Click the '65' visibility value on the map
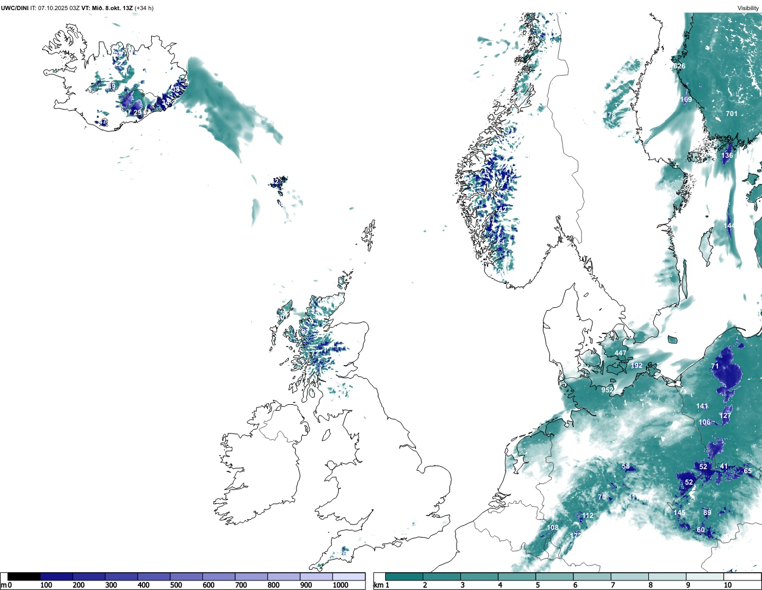The image size is (762, 590). coord(748,471)
